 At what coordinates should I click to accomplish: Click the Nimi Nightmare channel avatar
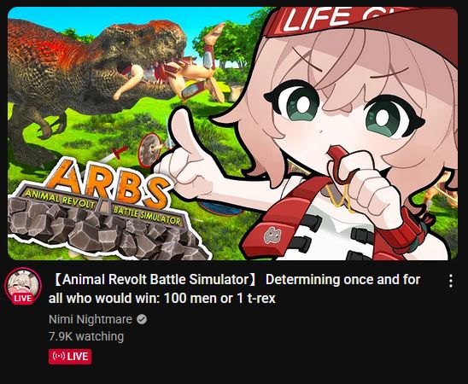23,286
